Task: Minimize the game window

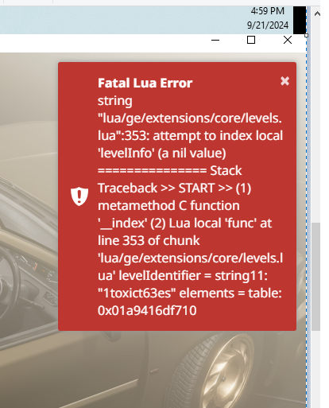Action: click(x=215, y=40)
